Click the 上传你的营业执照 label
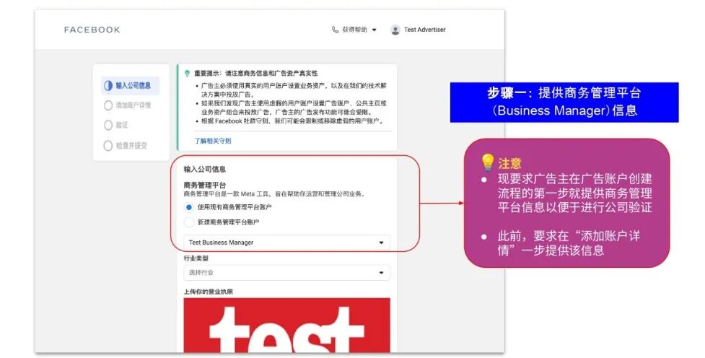The height and width of the screenshot is (358, 705). 208,292
